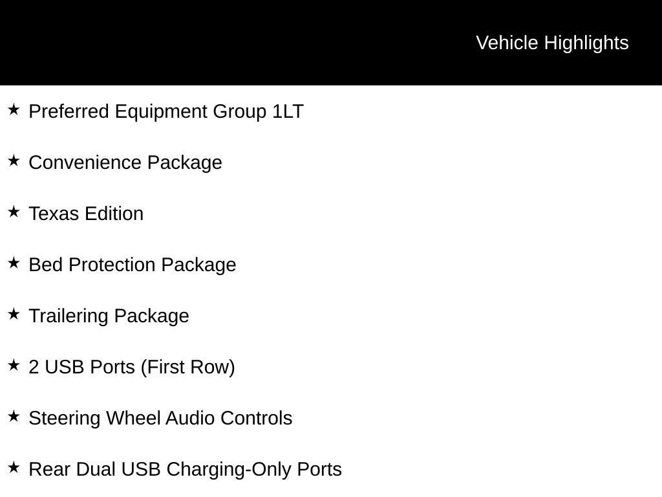Click the star beside Preferred Equipment Group 1LT
Screen dimensions: 662x497
coord(14,109)
